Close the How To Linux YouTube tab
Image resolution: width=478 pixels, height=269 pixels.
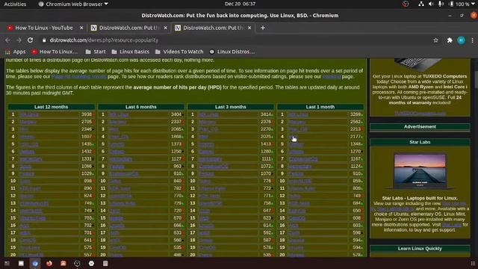[81, 28]
